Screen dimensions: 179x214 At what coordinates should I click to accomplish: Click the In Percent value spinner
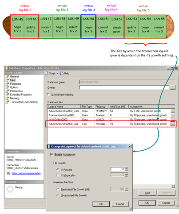pyautogui.click(x=127, y=169)
